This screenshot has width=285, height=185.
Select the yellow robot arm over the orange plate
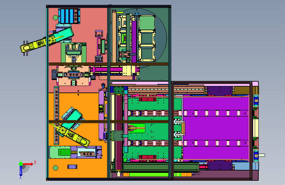pos(73,136)
